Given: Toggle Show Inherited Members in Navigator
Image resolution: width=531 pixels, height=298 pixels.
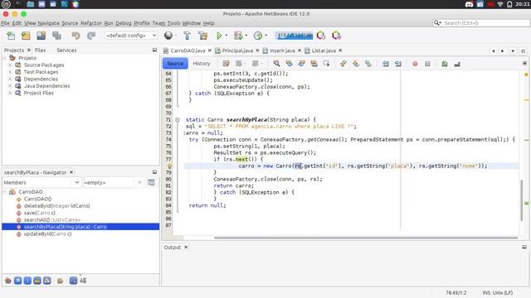Looking at the screenshot, I should (8, 281).
